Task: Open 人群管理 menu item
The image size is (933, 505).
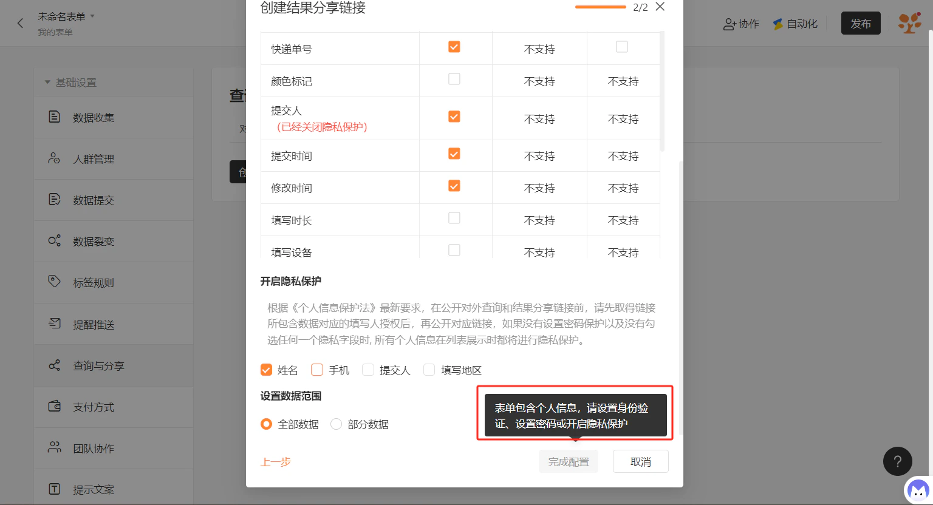Action: [x=114, y=158]
